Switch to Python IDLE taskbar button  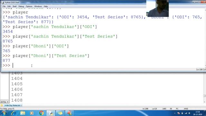point(51,113)
